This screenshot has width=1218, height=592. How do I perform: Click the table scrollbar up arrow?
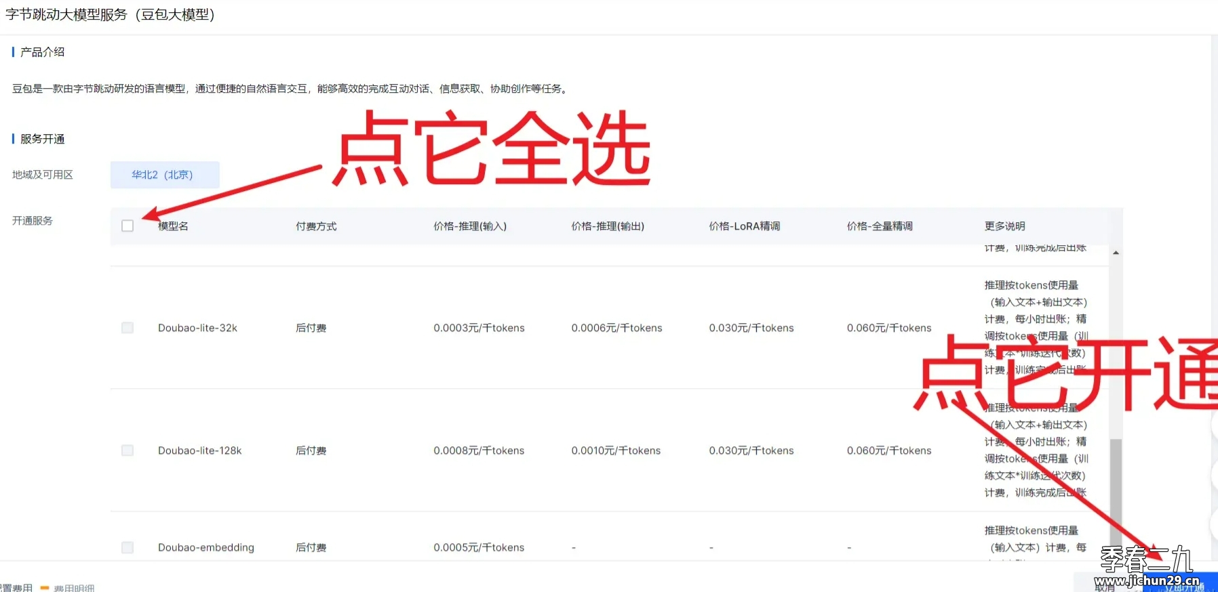tap(1116, 253)
